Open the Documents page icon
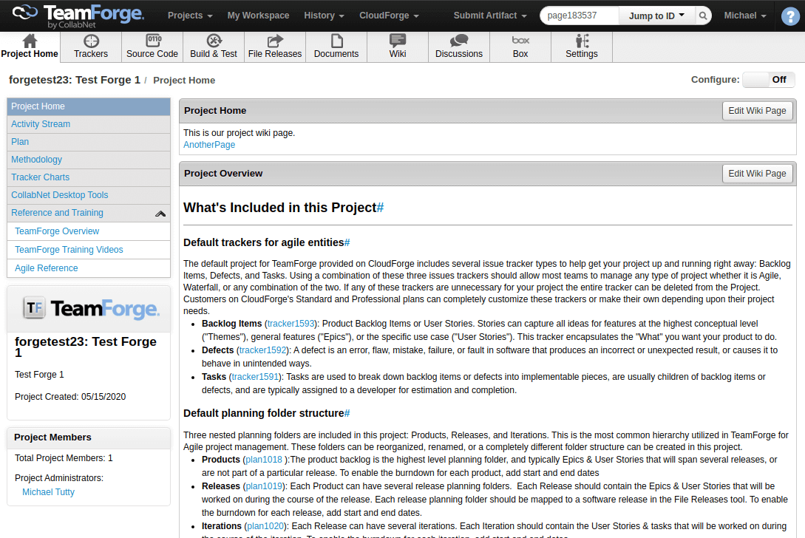 pos(337,41)
